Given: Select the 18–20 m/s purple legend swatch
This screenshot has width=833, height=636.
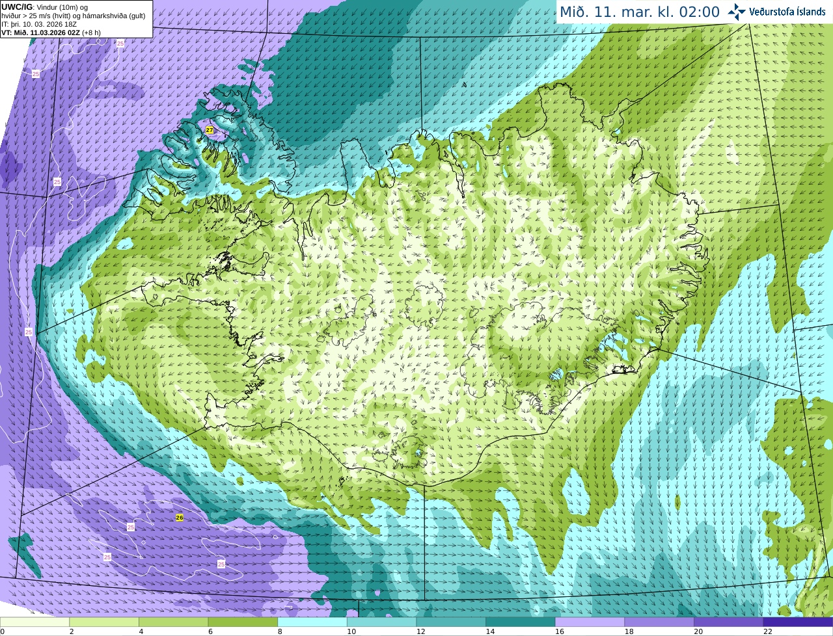Looking at the screenshot, I should pyautogui.click(x=659, y=622).
